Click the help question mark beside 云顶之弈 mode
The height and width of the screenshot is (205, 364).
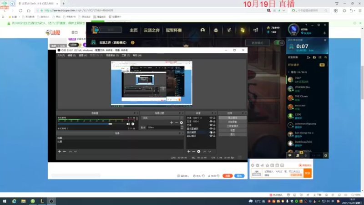[x=132, y=42]
